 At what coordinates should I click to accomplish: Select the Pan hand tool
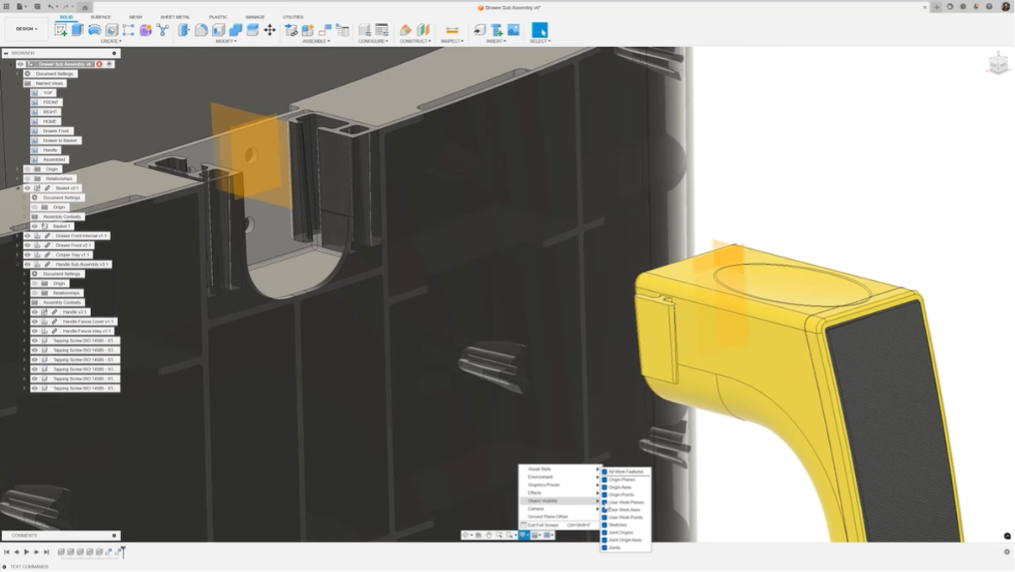pos(488,535)
